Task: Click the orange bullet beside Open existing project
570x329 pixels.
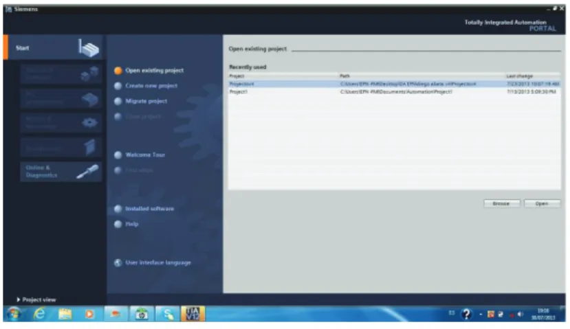Action: [x=118, y=71]
